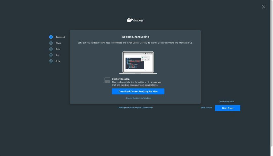Viewport: 273px width, 156px height.
Task: Click the Next Step button
Action: tap(227, 108)
